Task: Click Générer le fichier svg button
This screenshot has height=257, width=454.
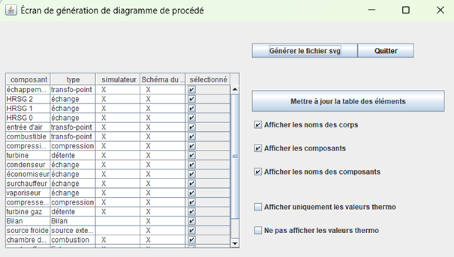Action: click(304, 51)
